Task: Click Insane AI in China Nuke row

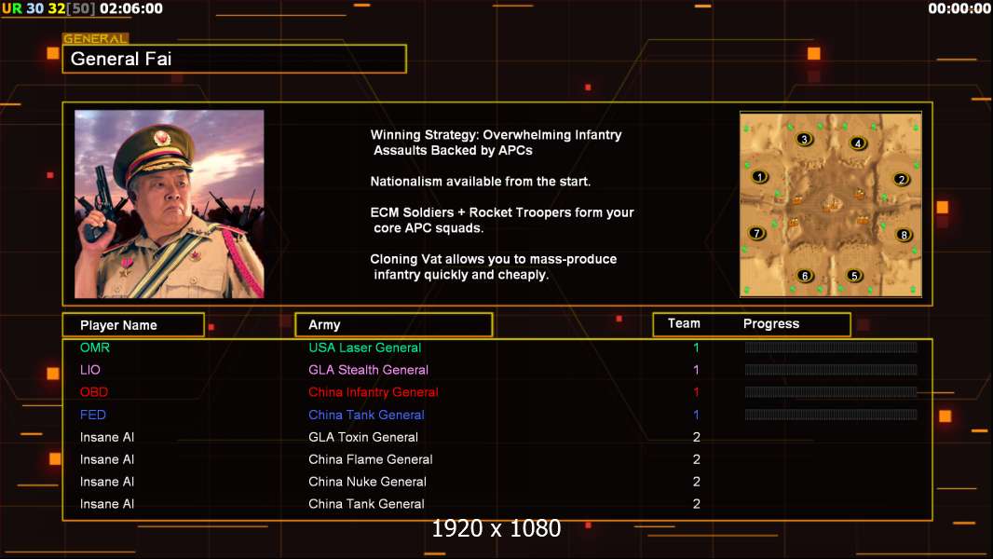Action: coord(107,482)
